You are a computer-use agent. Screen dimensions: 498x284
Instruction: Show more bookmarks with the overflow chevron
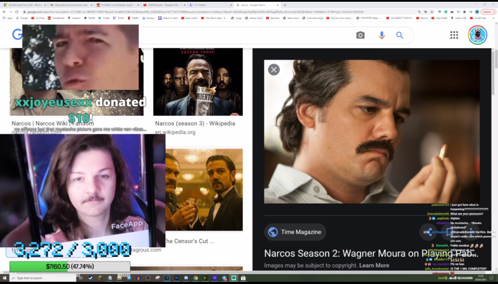point(493,18)
